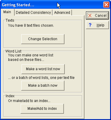Click the 'Or make/add to an index...' text
This screenshot has width=111, height=120.
pyautogui.click(x=29, y=101)
